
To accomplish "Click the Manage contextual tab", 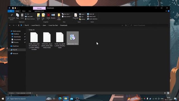I will [39, 8].
